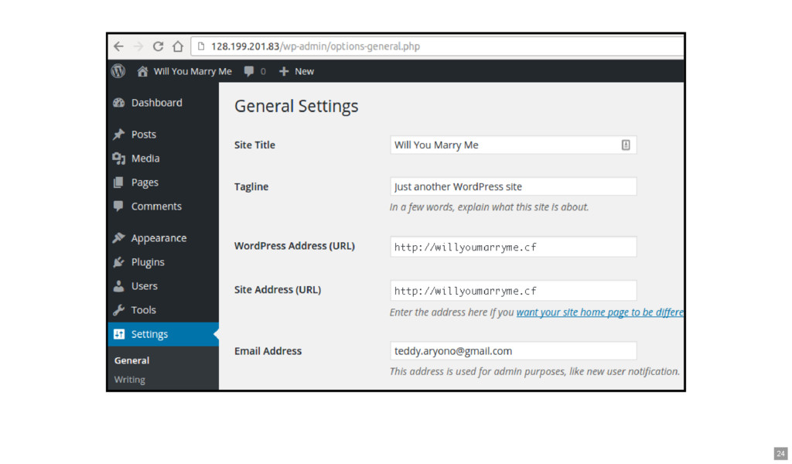Image resolution: width=792 pixels, height=464 pixels.
Task: Follow the 'want your site home page' link
Action: (599, 312)
